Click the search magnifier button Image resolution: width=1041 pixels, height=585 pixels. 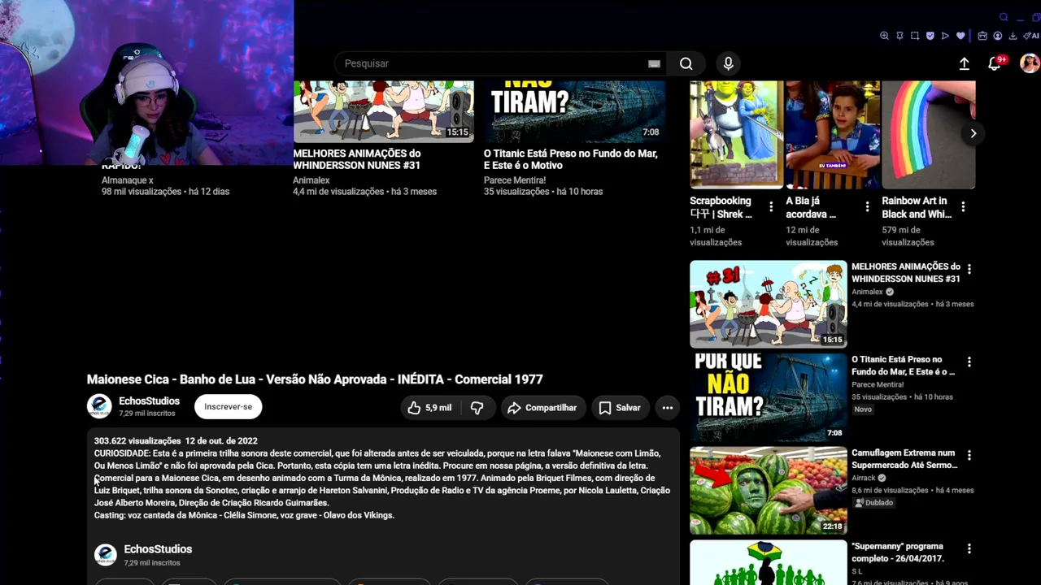[686, 63]
